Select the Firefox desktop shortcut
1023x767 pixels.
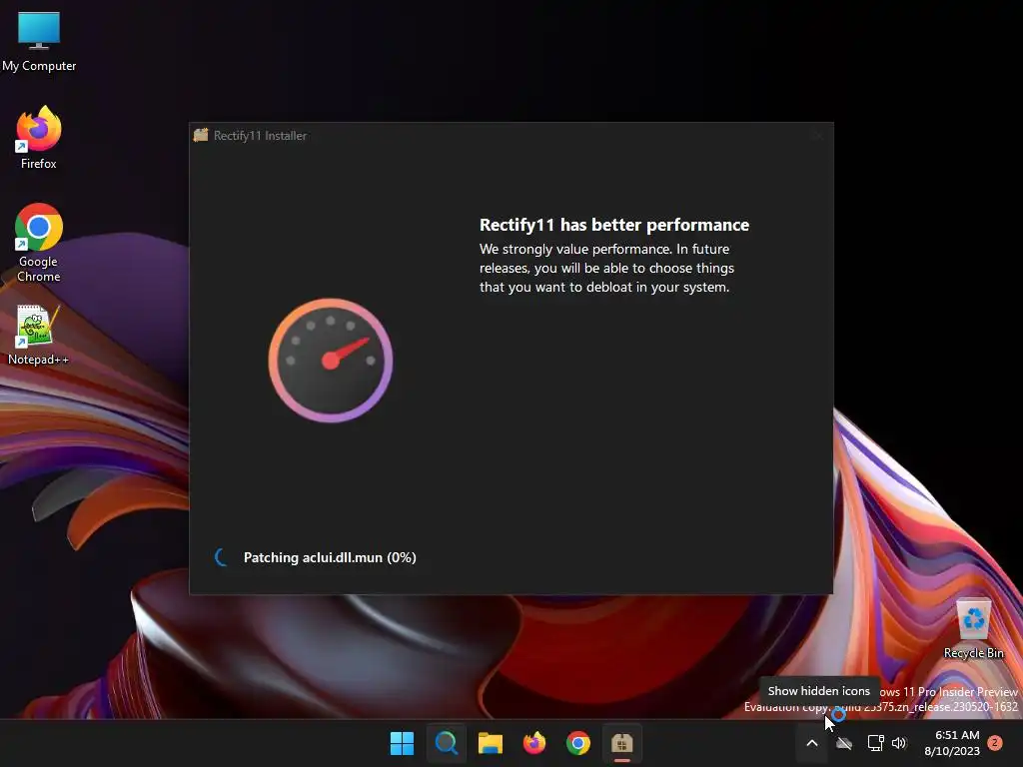point(39,138)
